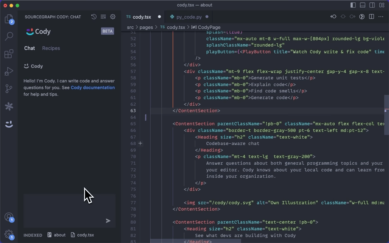389x243 pixels.
Task: Clear the Cody chat using the clear icon
Action: (103, 17)
